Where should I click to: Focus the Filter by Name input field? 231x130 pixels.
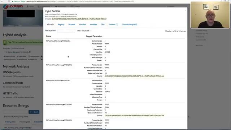(66, 31)
